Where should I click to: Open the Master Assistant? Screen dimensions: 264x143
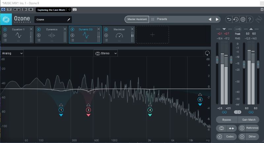[137, 19]
